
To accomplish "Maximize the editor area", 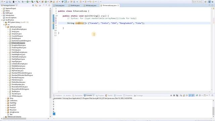I will (212, 5).
